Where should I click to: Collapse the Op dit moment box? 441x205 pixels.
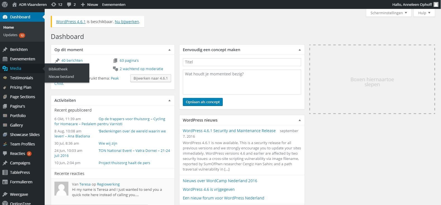pos(169,50)
